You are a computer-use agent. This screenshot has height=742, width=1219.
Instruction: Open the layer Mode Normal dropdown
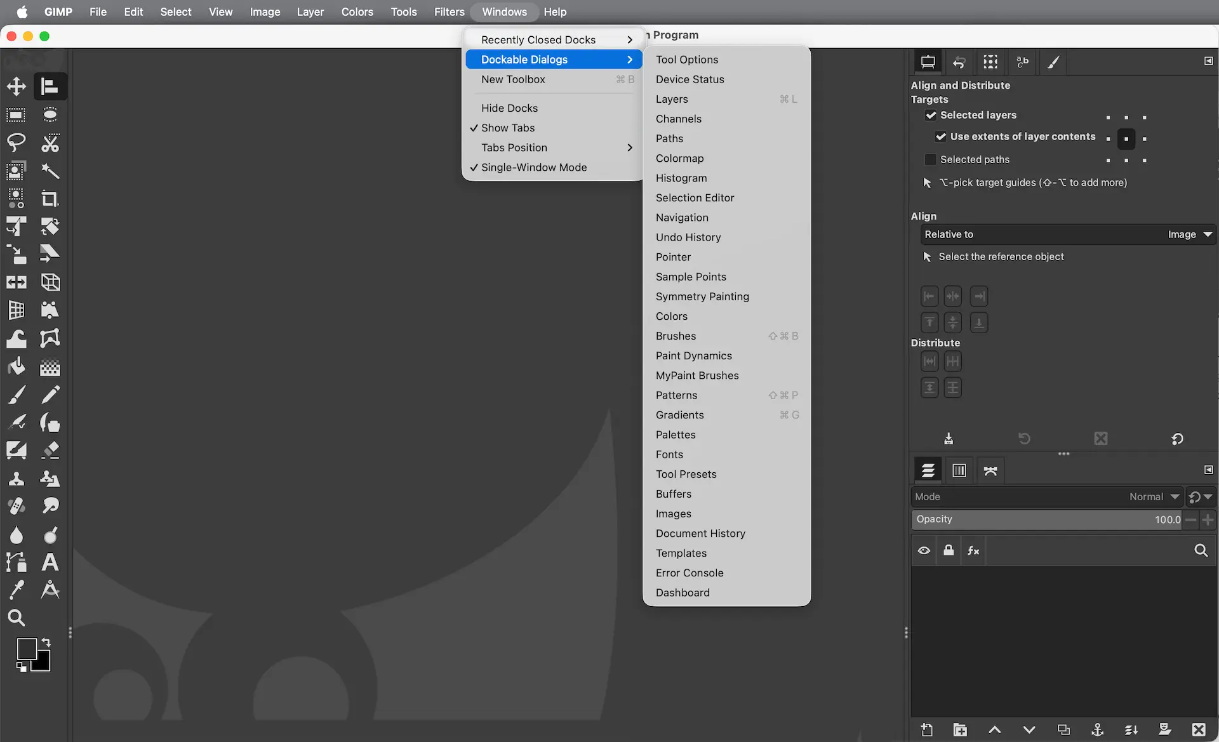1046,497
